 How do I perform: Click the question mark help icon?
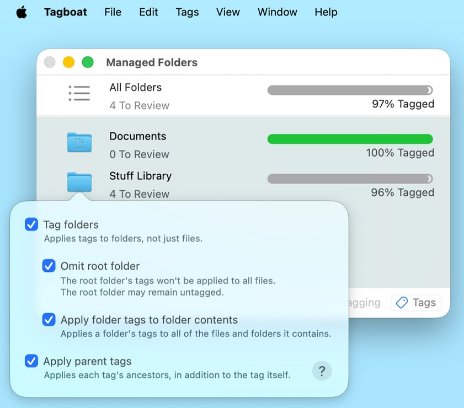322,371
